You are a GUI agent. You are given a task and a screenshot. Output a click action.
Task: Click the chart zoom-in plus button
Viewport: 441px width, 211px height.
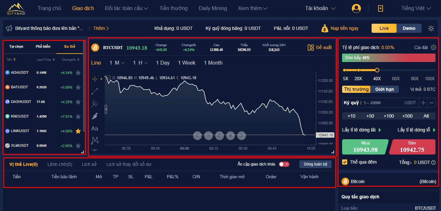point(231,135)
